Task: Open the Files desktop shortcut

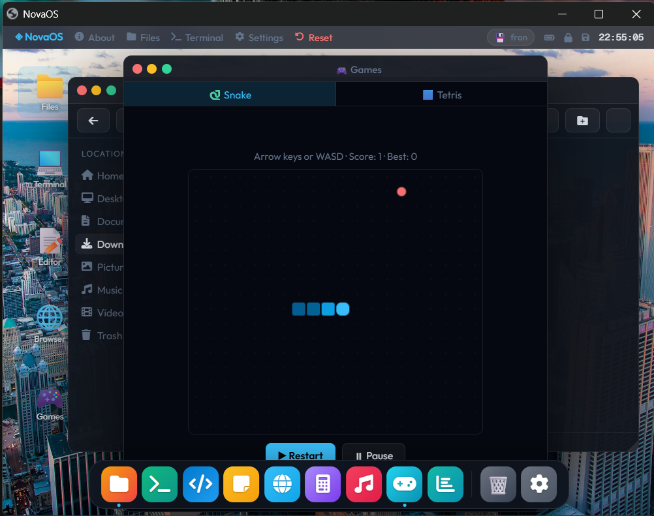Action: pos(50,93)
